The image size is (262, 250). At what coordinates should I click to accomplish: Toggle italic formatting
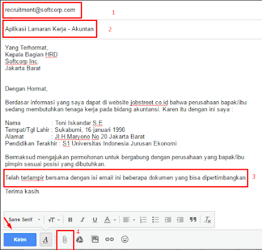82,220
